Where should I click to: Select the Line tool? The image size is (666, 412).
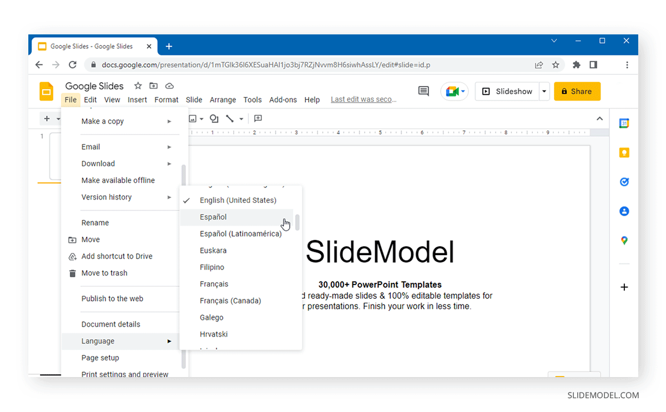(x=230, y=119)
